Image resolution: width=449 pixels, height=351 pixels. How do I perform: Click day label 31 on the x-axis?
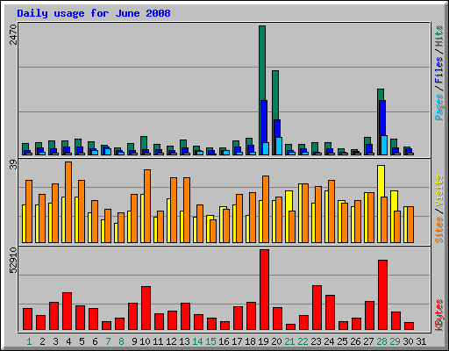click(421, 341)
